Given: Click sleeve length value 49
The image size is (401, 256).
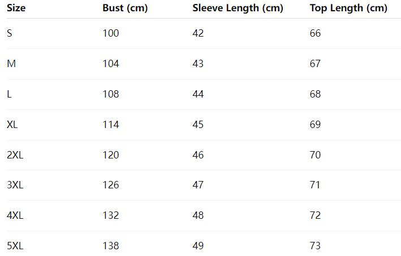Looking at the screenshot, I should [x=198, y=246].
